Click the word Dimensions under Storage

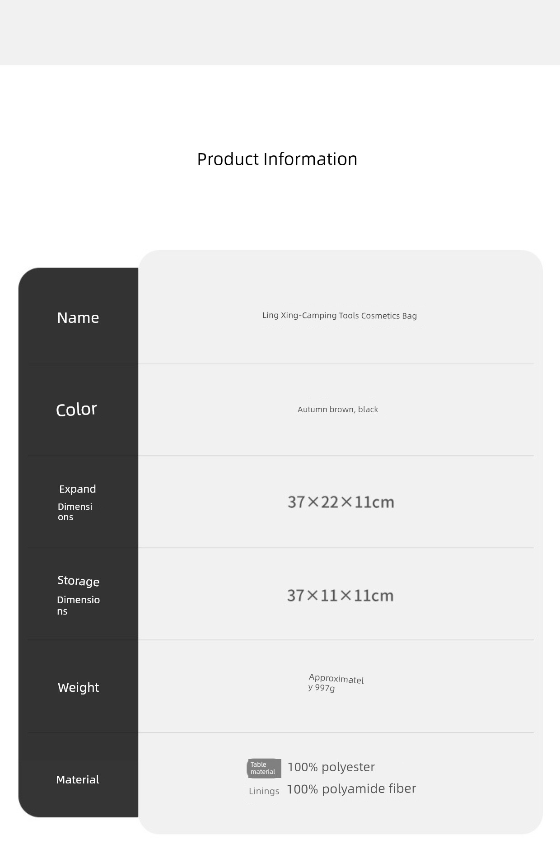(78, 606)
